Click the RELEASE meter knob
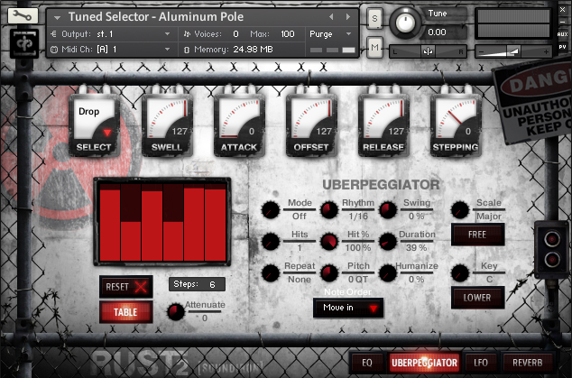The height and width of the screenshot is (378, 572). point(383,124)
